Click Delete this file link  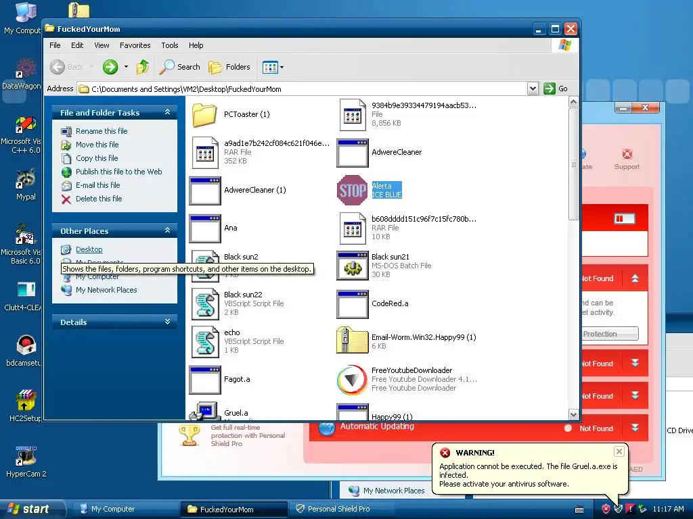pos(99,199)
